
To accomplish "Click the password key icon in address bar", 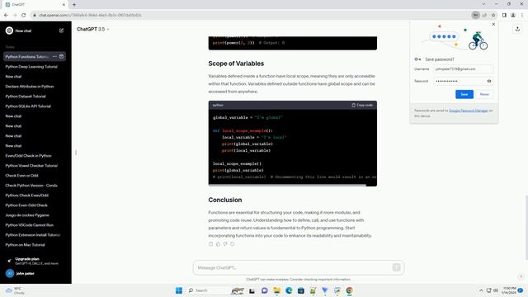I will (475, 15).
